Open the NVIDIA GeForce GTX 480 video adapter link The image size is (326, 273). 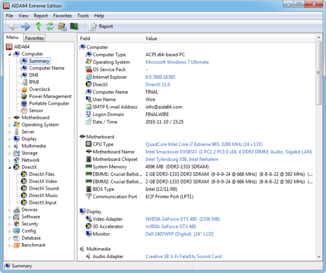point(183,219)
